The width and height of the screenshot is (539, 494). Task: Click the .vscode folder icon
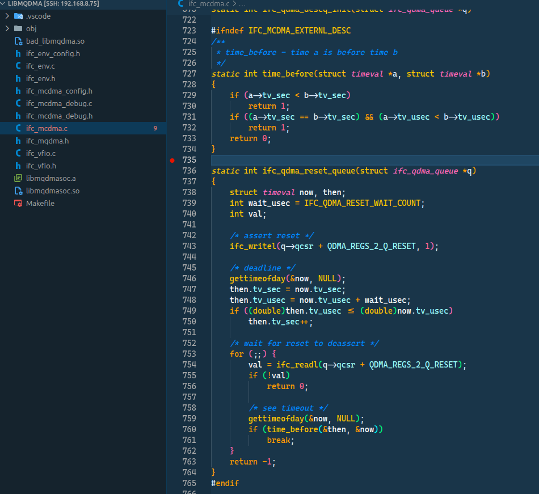pyautogui.click(x=18, y=16)
